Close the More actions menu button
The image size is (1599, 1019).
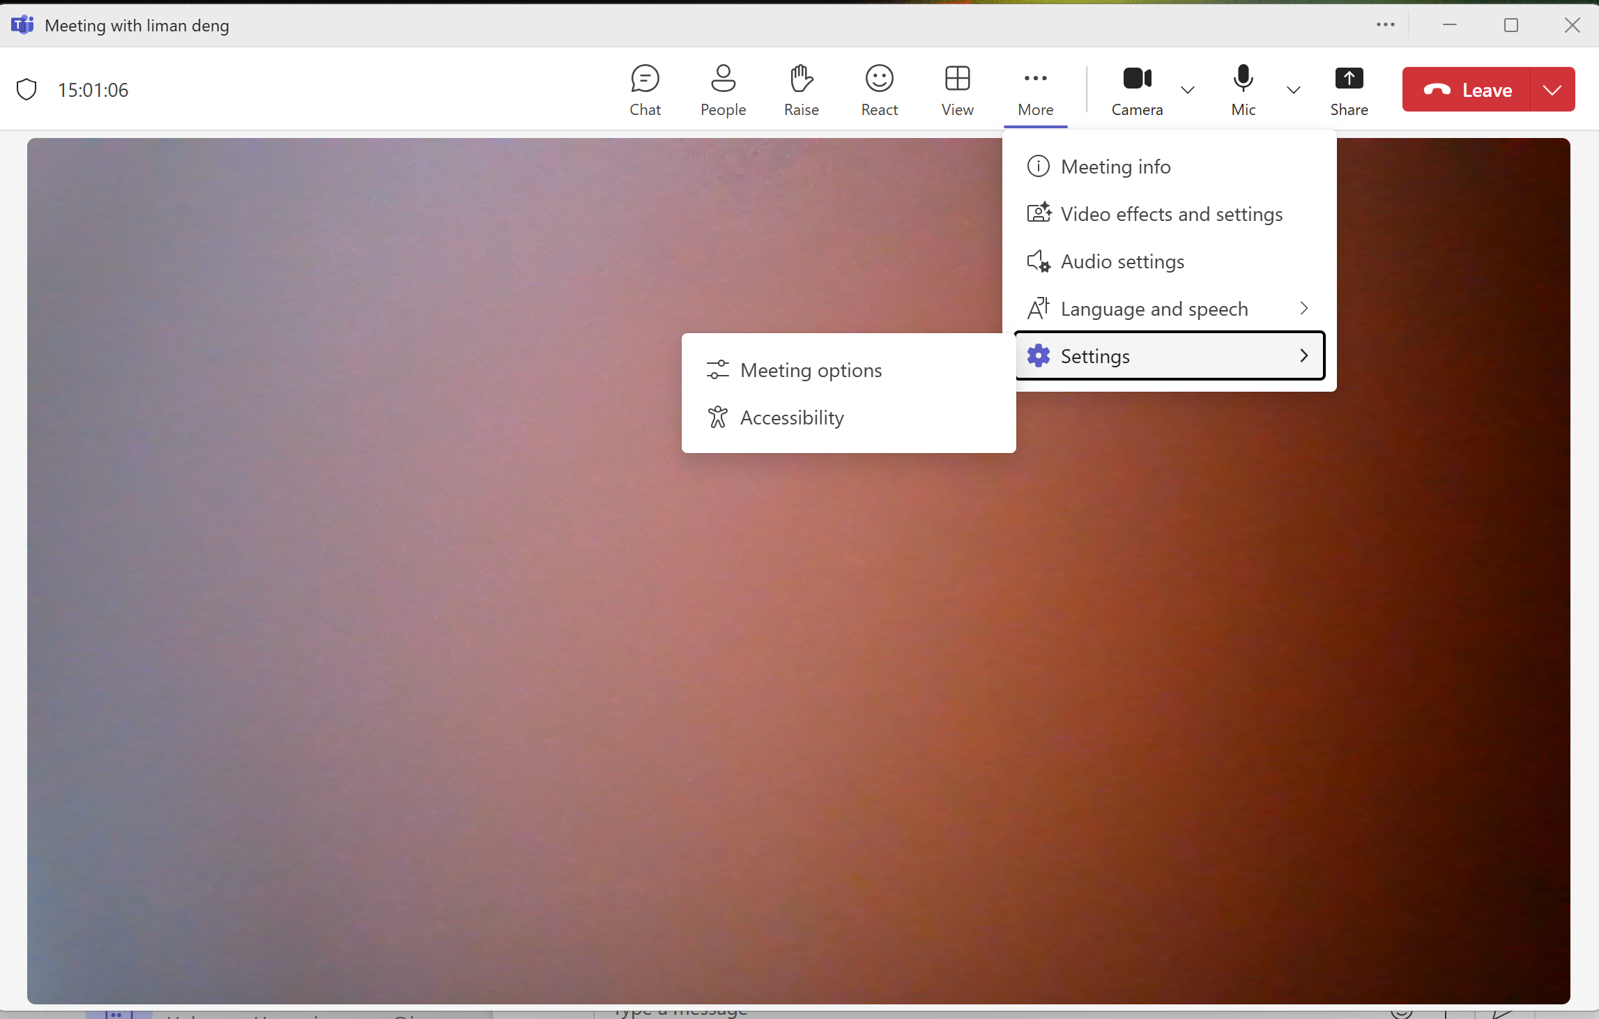click(x=1035, y=90)
